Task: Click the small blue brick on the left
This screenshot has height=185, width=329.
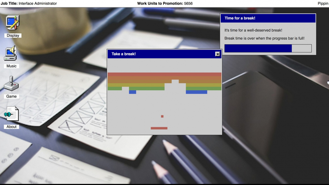Action: click(132, 92)
